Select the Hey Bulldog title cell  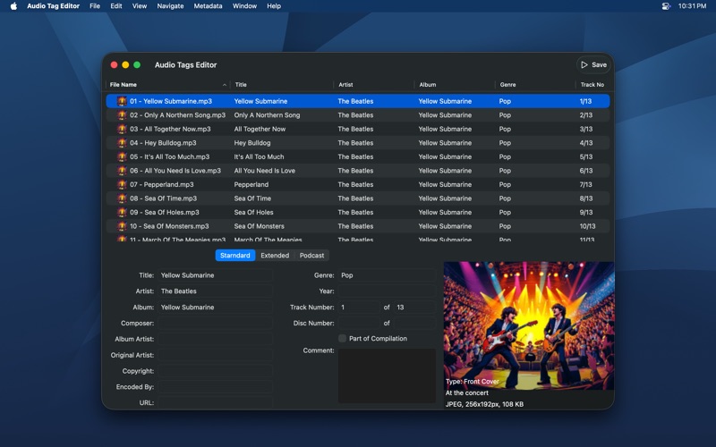tap(252, 143)
